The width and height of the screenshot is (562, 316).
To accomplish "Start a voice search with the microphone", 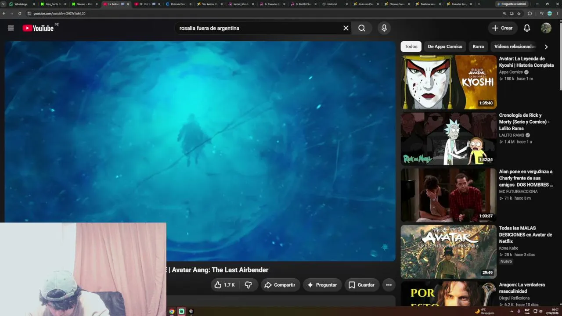I will click(384, 28).
